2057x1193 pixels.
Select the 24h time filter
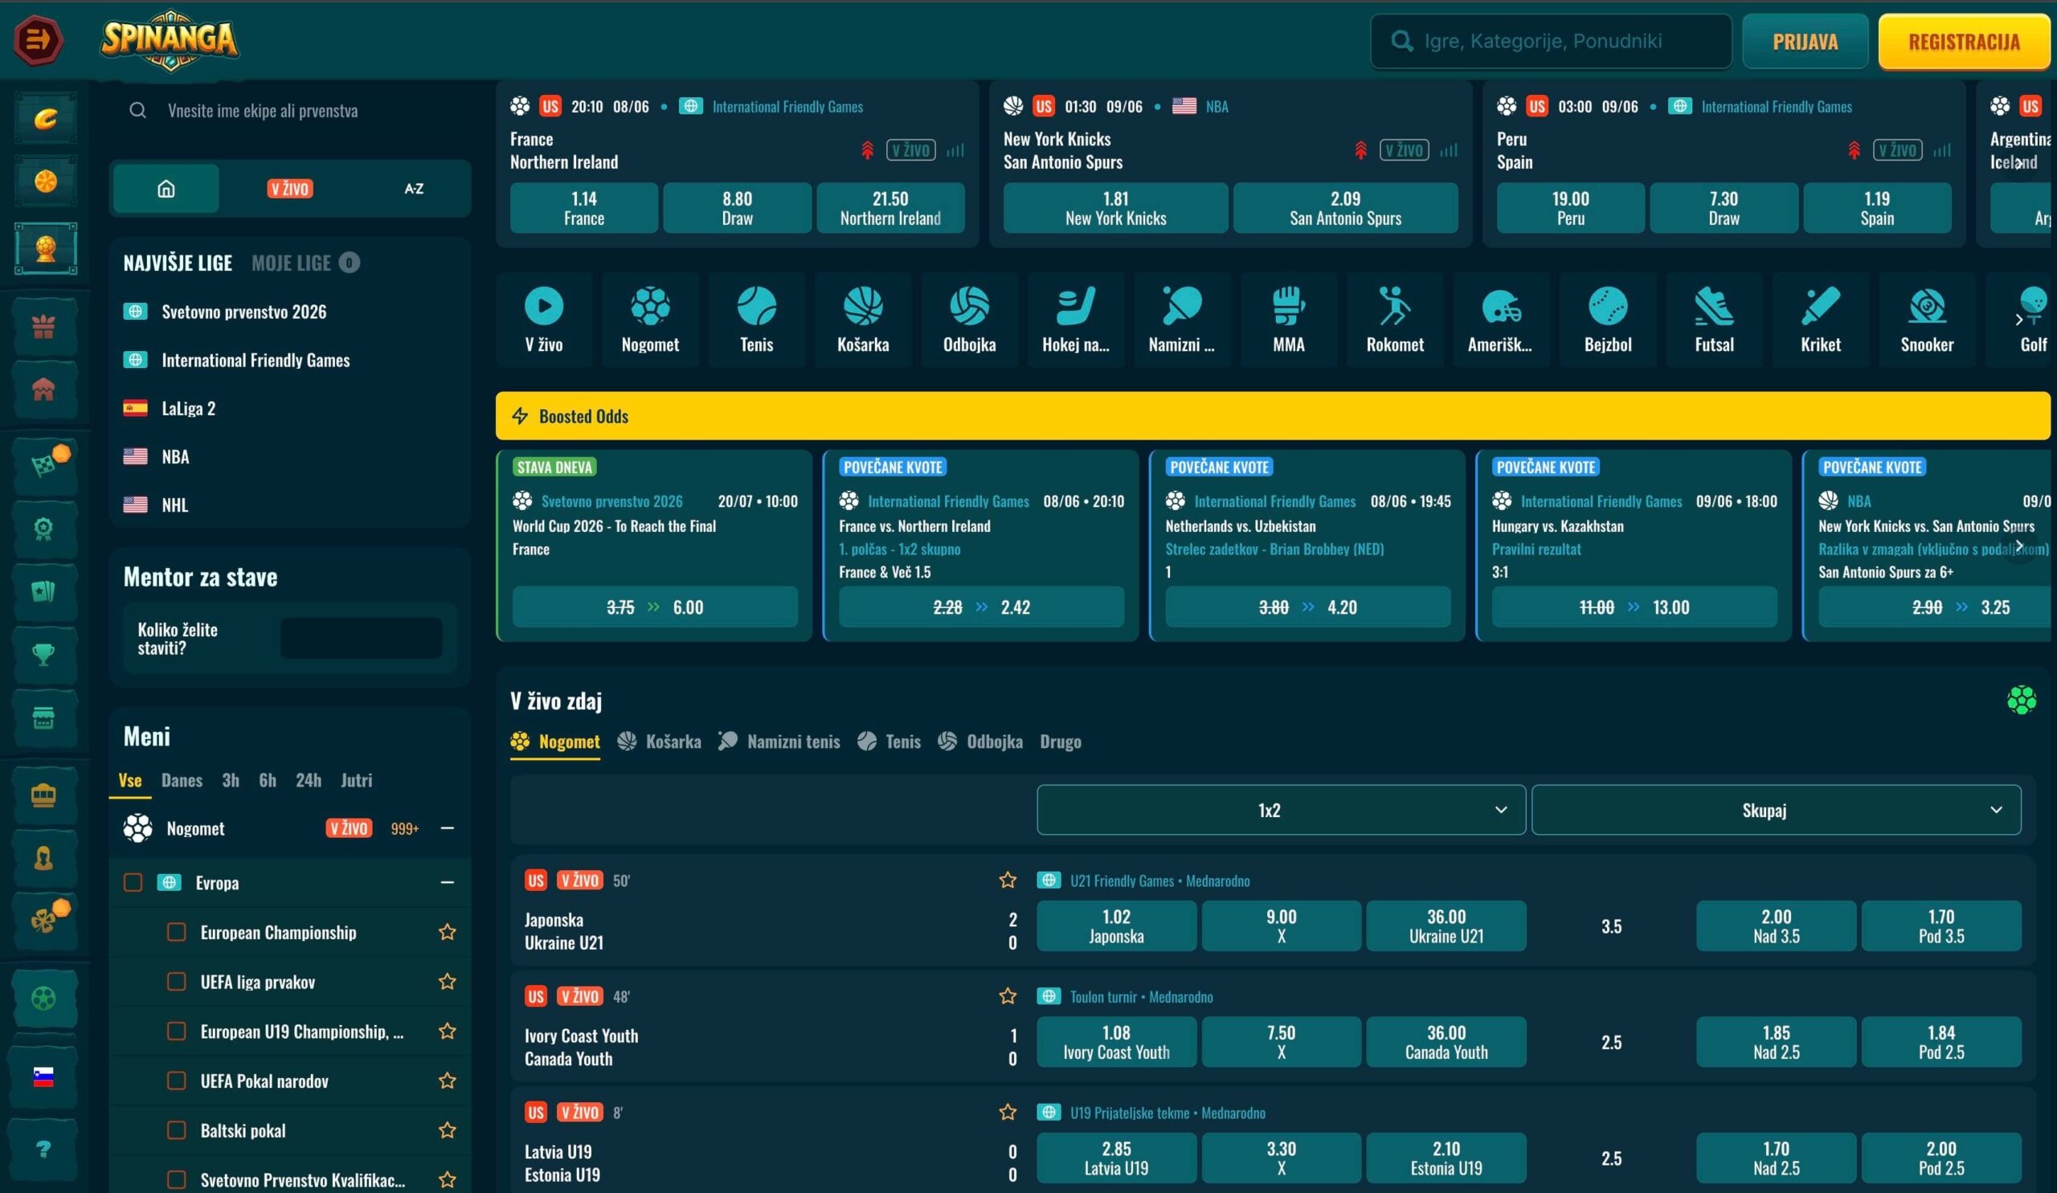308,780
